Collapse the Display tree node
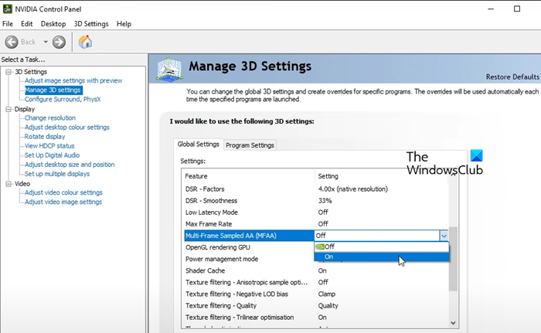The height and width of the screenshot is (333, 541). click(9, 109)
